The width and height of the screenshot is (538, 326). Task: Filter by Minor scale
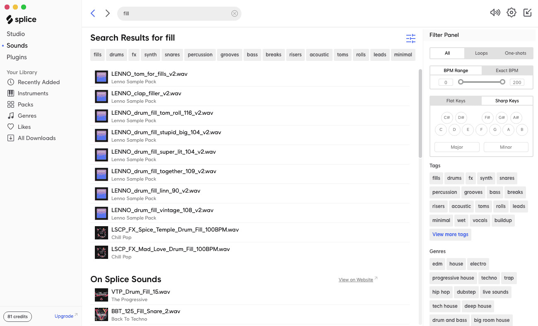coord(506,147)
